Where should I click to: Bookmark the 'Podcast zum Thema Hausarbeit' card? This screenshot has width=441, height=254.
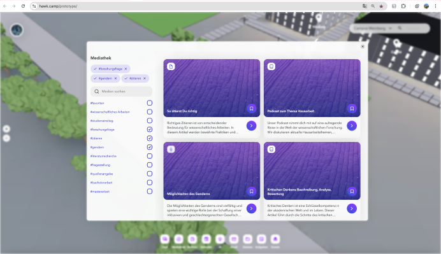[352, 108]
